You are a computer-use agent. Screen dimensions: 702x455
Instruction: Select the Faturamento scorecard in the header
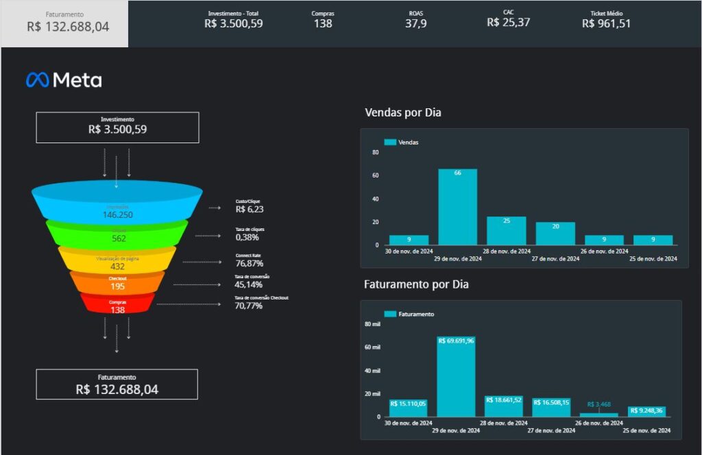coord(65,23)
